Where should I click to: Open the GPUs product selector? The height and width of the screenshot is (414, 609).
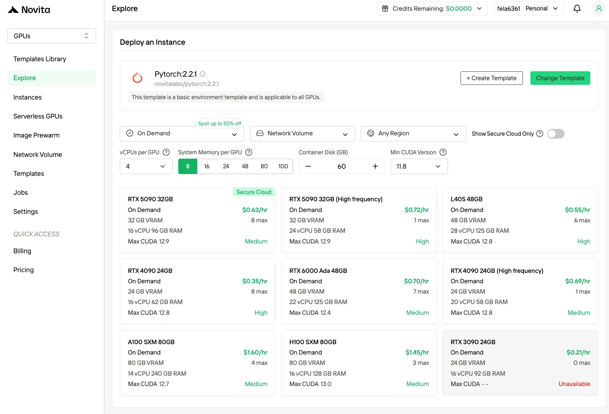52,36
